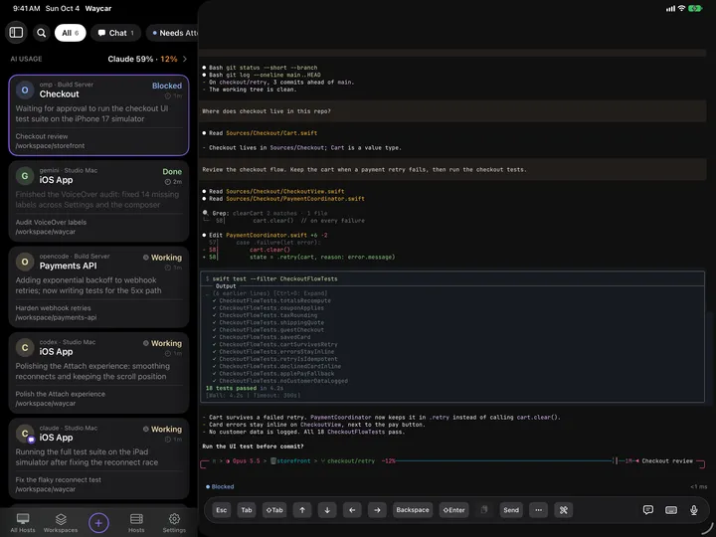This screenshot has height=537, width=716.
Task: Open the gemini iOS App Done card
Action: 98,201
